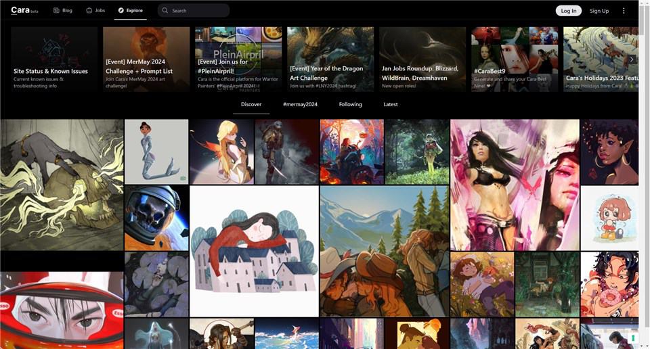This screenshot has height=349, width=650.
Task: Switch to the Following tab
Action: pyautogui.click(x=350, y=104)
